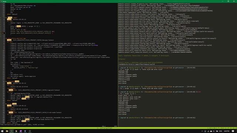
Task: Click the prompt timestamped [23:45:28]
Action: pos(160,92)
